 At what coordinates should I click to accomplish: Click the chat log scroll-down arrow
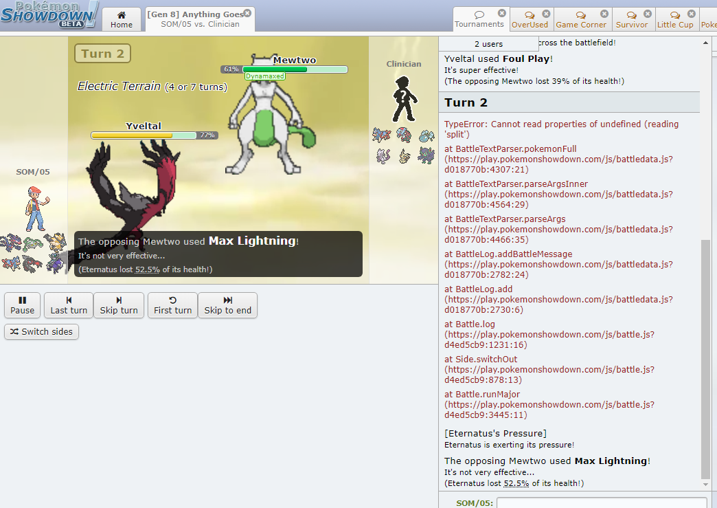pyautogui.click(x=705, y=484)
